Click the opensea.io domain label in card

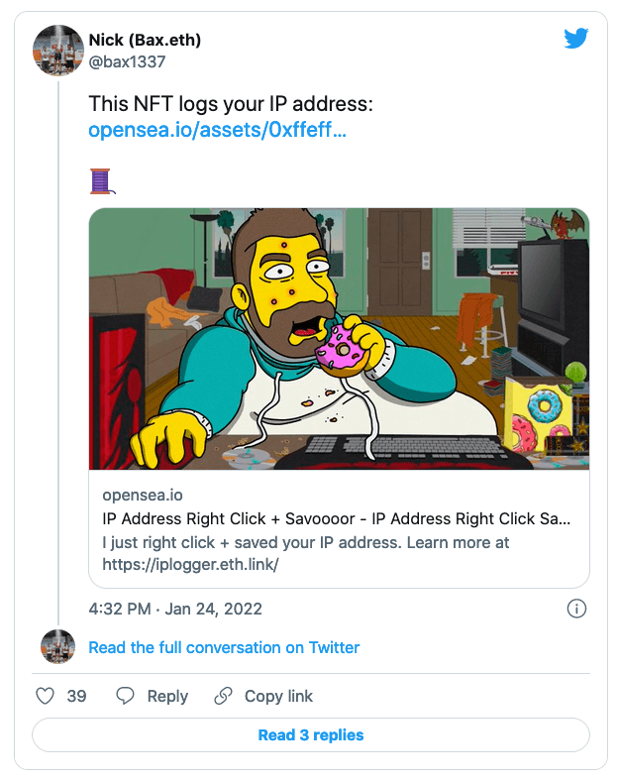143,495
